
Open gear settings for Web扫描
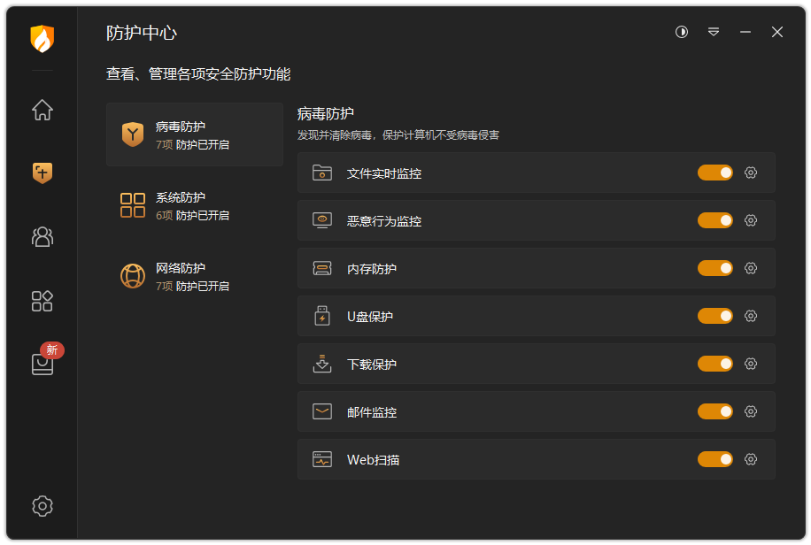pyautogui.click(x=751, y=459)
